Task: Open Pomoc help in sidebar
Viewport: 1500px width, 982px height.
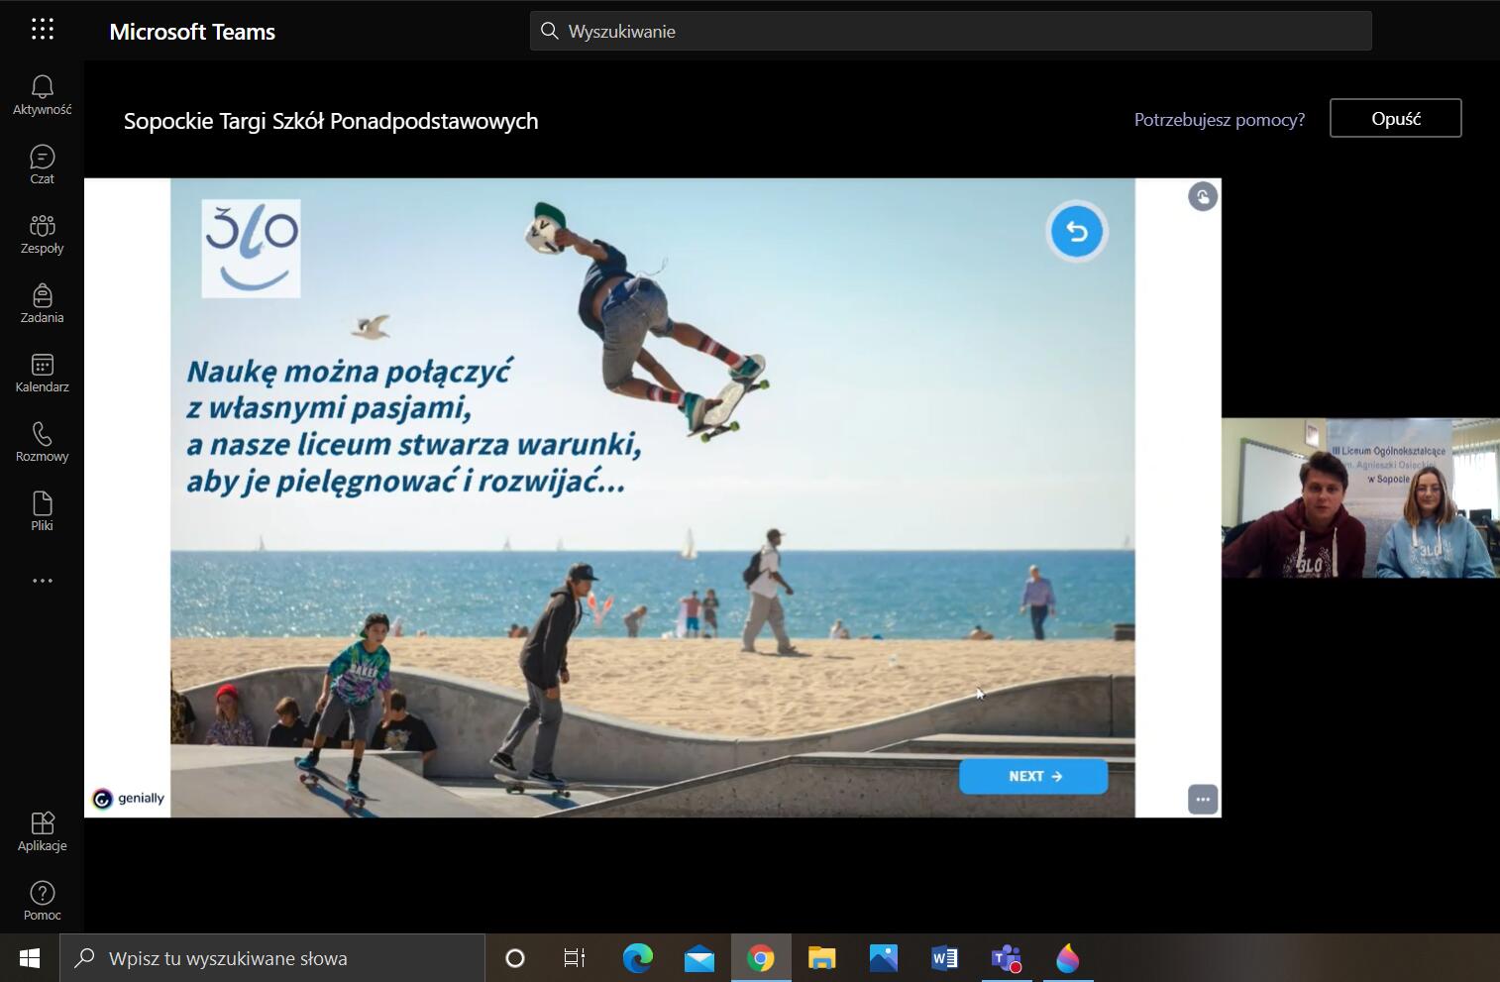Action: [43, 901]
